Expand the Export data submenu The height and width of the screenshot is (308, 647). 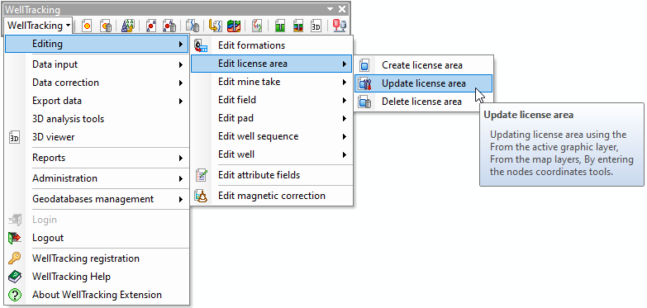(x=181, y=101)
